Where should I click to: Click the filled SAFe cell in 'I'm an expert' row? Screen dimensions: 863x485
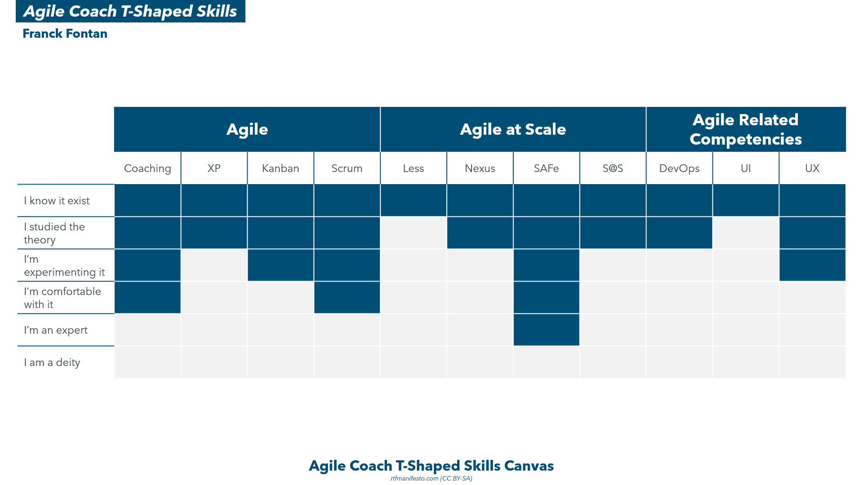point(546,330)
